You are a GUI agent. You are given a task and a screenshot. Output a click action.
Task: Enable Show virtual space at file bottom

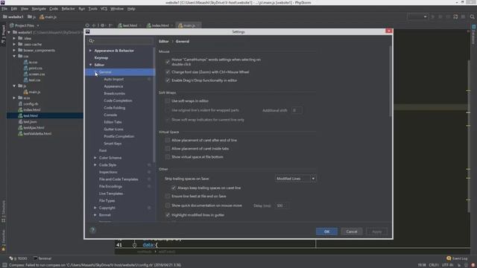click(x=168, y=157)
